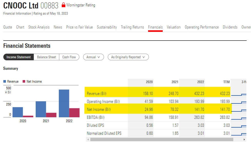Open the Operating Performance tab

coord(202,27)
